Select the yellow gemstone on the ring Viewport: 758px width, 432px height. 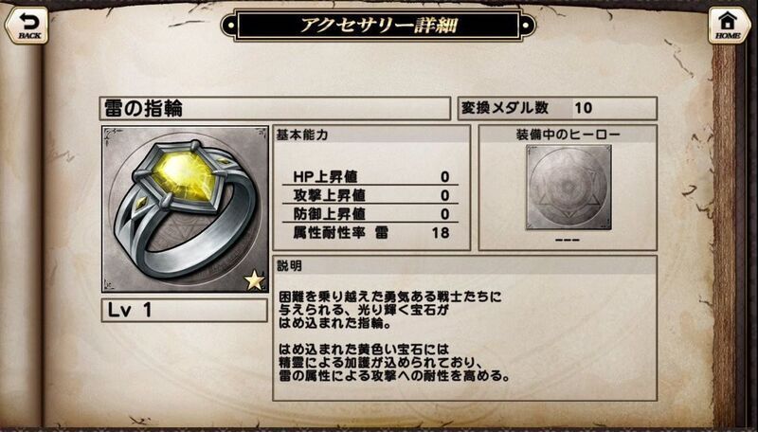click(x=183, y=175)
